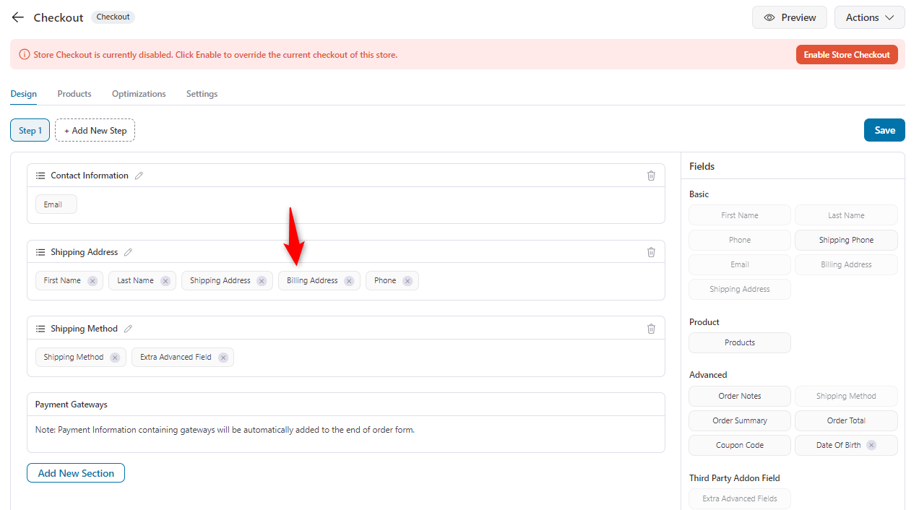
Task: Save the checkout design
Action: point(884,130)
